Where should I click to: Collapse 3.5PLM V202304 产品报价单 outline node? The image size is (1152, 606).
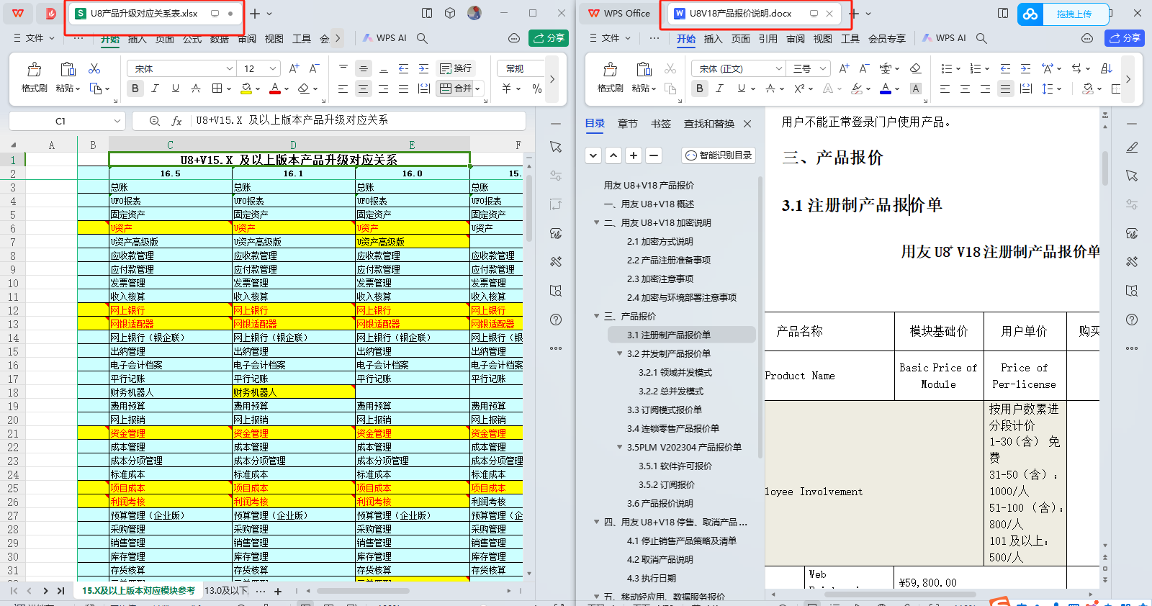[x=619, y=447]
